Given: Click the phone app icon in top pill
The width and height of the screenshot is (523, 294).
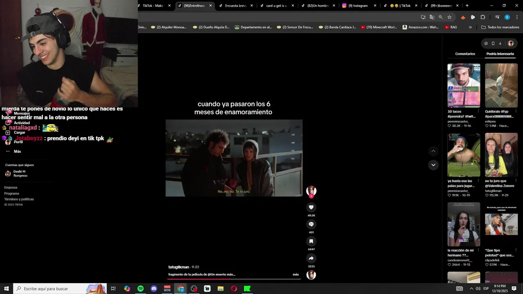Looking at the screenshot, I should [x=493, y=43].
